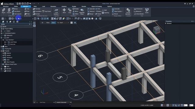Activate the Mirror tool
Viewport: 195px width, 109px height.
point(75,12)
